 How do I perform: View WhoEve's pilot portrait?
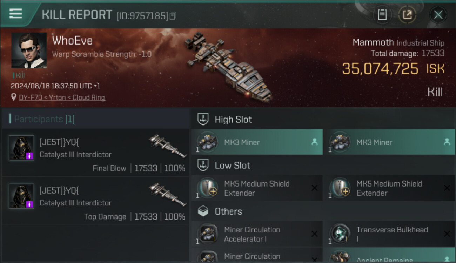(29, 50)
